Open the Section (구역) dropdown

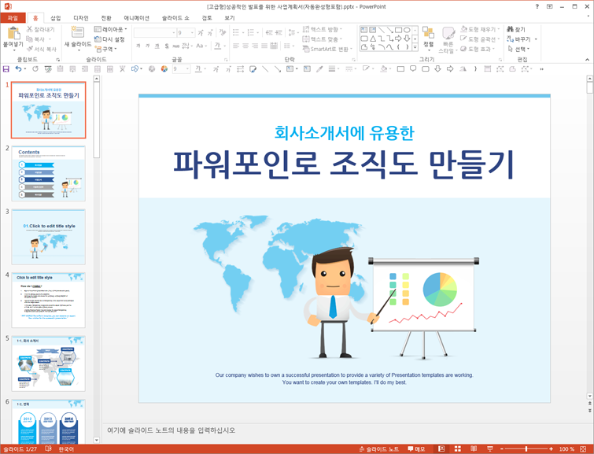(105, 49)
